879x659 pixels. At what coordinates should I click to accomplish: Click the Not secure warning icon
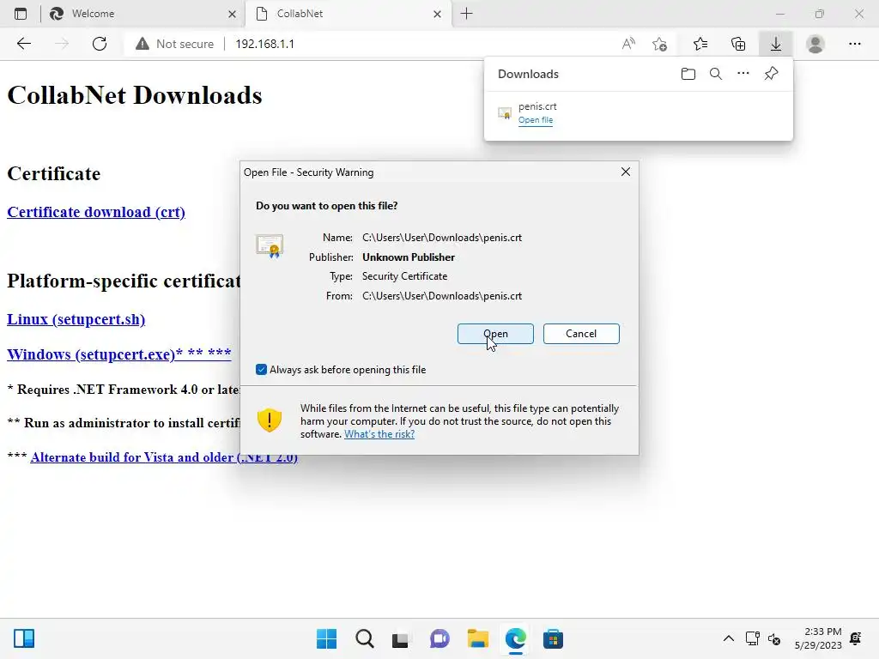pos(142,44)
